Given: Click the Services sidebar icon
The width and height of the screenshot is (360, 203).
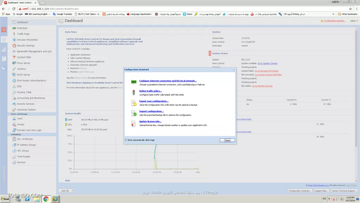Looking at the screenshot, I should [14, 162].
